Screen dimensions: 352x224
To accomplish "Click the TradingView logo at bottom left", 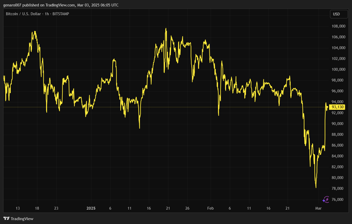I will pyautogui.click(x=18, y=219).
